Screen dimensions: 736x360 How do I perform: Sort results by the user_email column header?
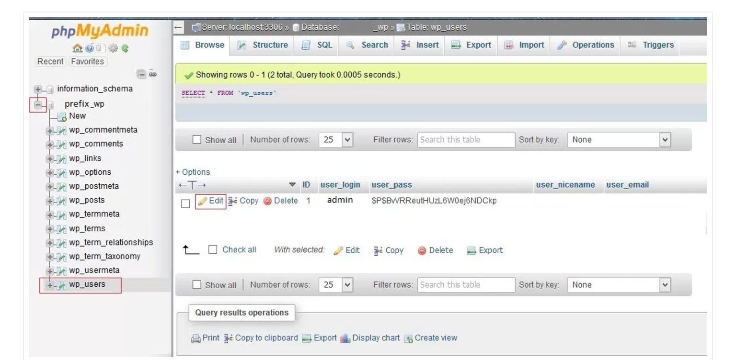(x=627, y=185)
